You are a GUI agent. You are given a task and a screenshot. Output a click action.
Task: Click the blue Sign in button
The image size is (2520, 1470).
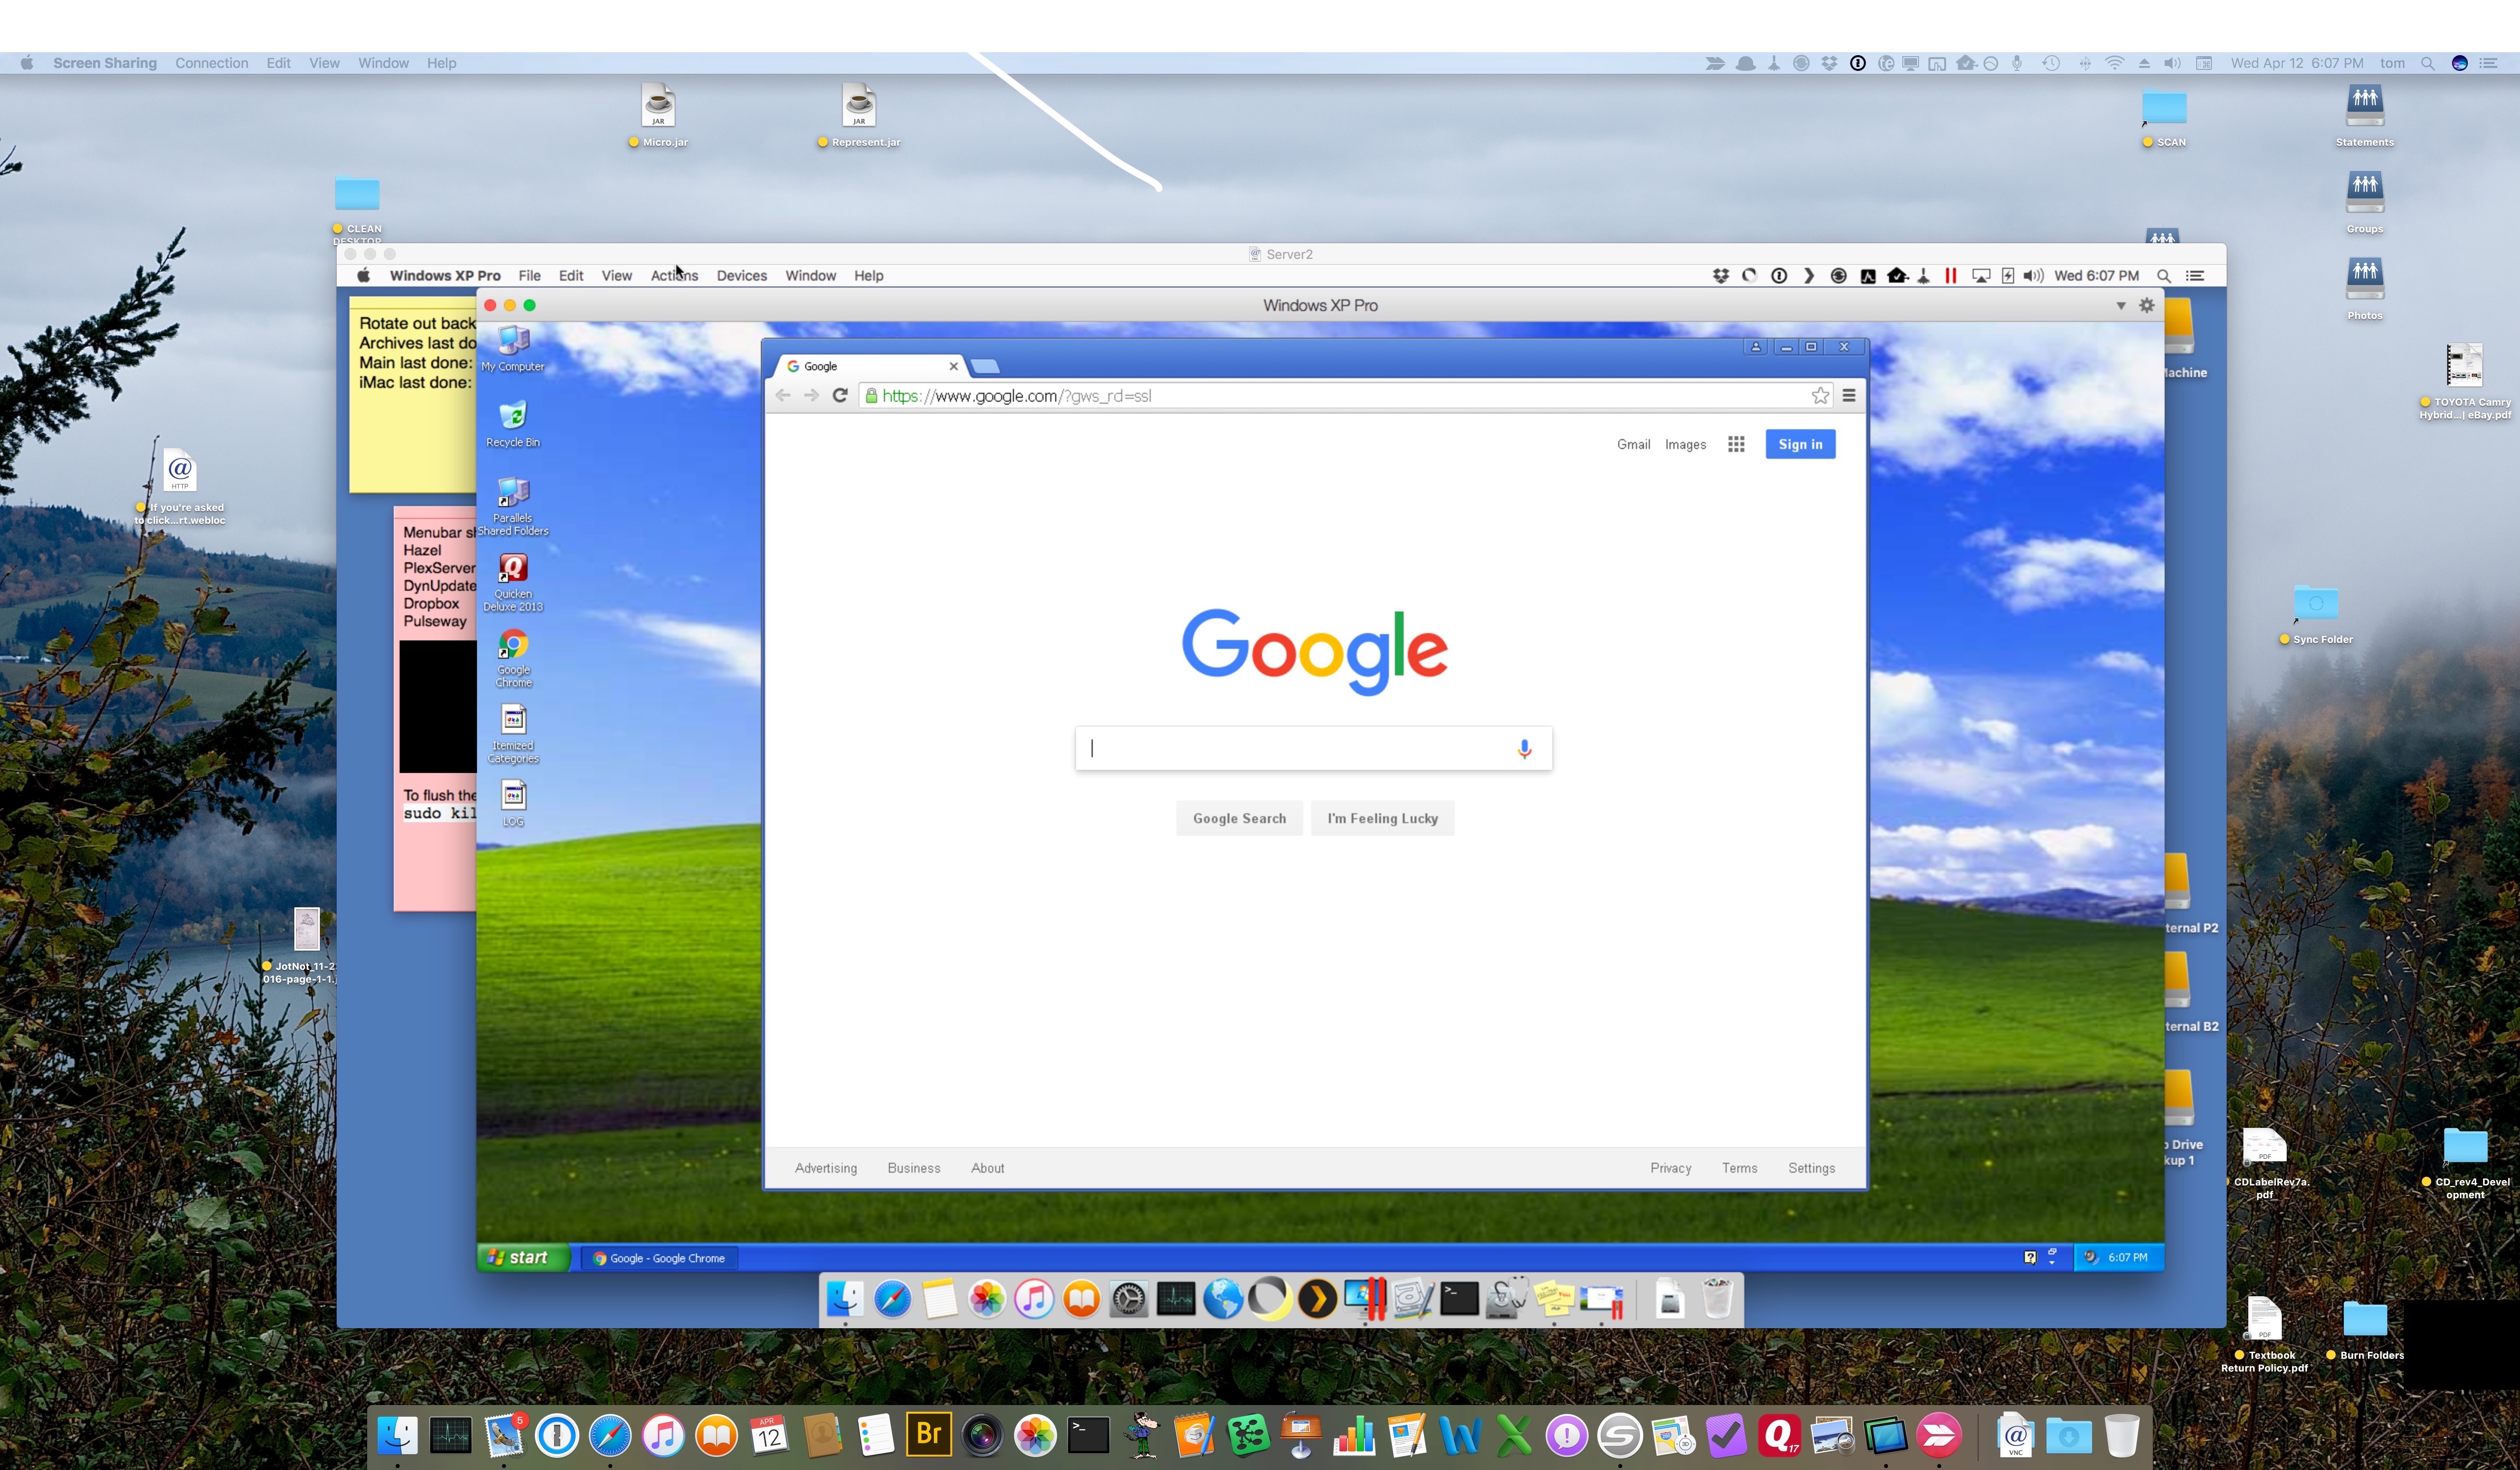[1800, 444]
